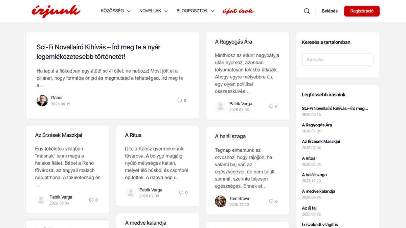Click Keresés a tartalomban heading
Viewport: 406px width, 228px height.
326,42
